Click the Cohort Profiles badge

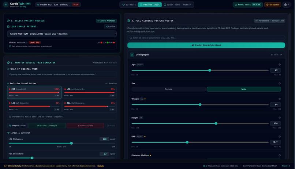coord(106,21)
